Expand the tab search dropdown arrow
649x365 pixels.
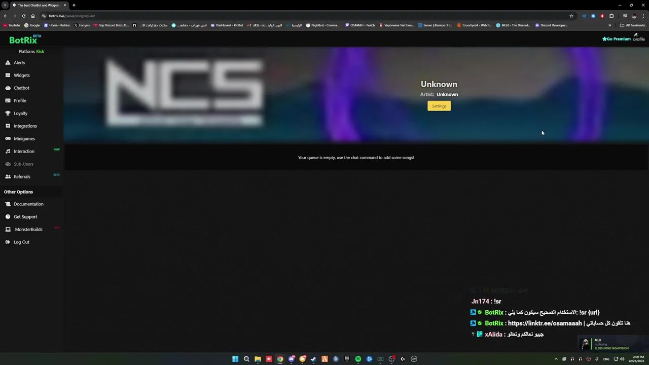pyautogui.click(x=5, y=5)
